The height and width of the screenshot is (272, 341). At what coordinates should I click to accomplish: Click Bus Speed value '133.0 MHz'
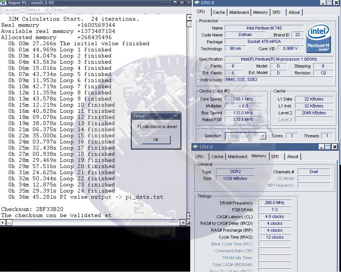[x=243, y=113]
